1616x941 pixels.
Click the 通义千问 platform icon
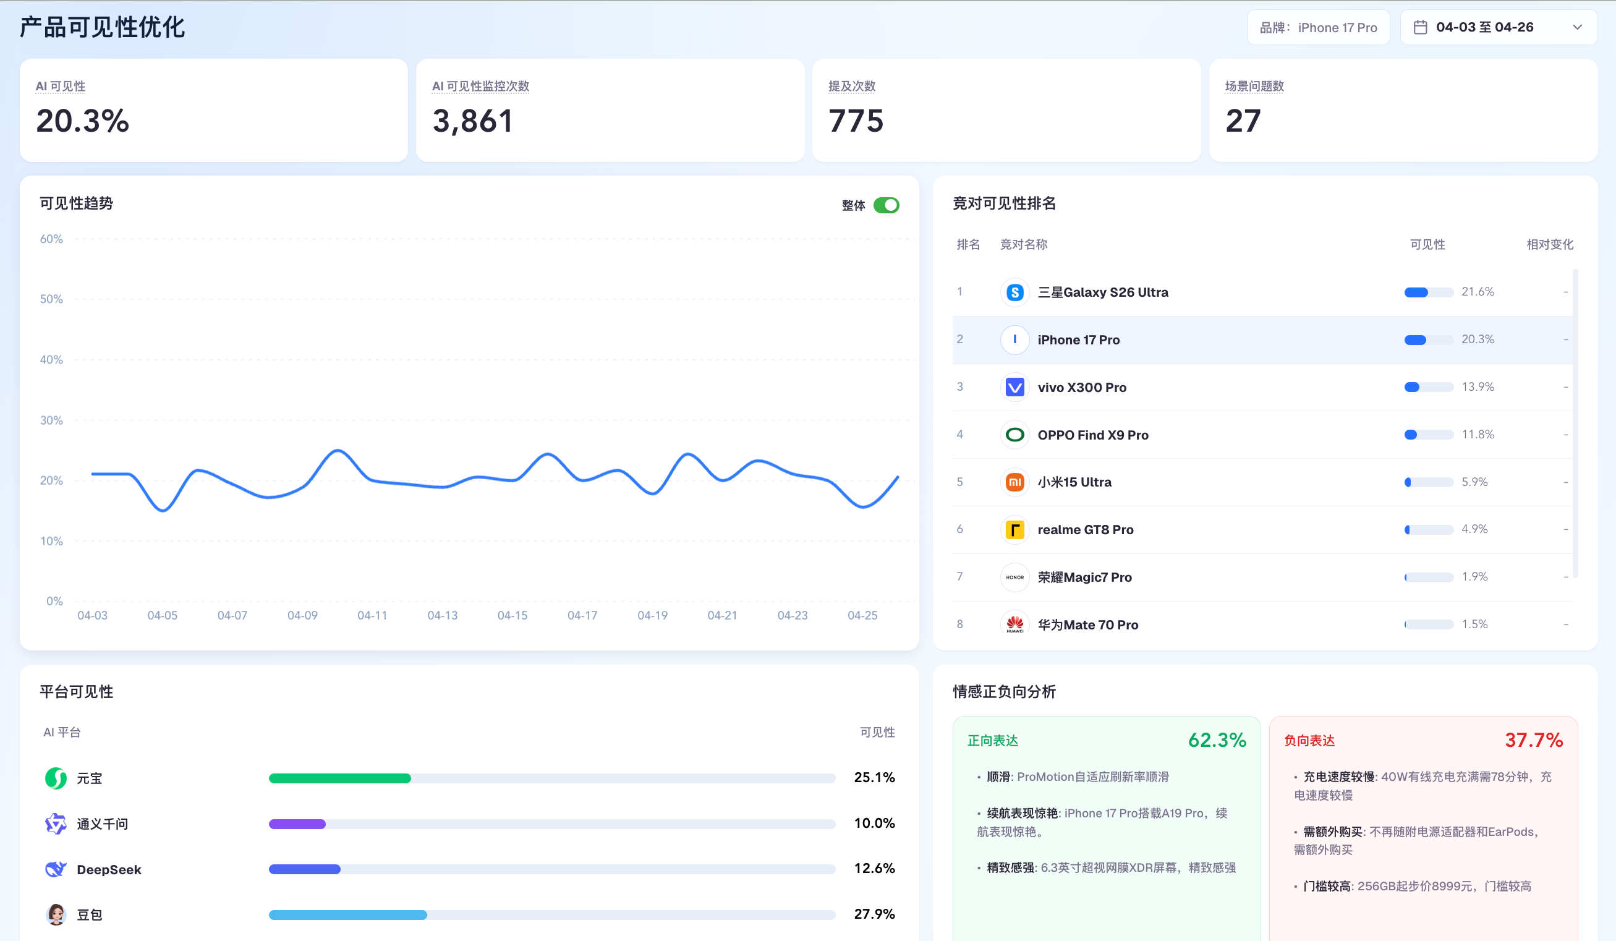pyautogui.click(x=56, y=824)
